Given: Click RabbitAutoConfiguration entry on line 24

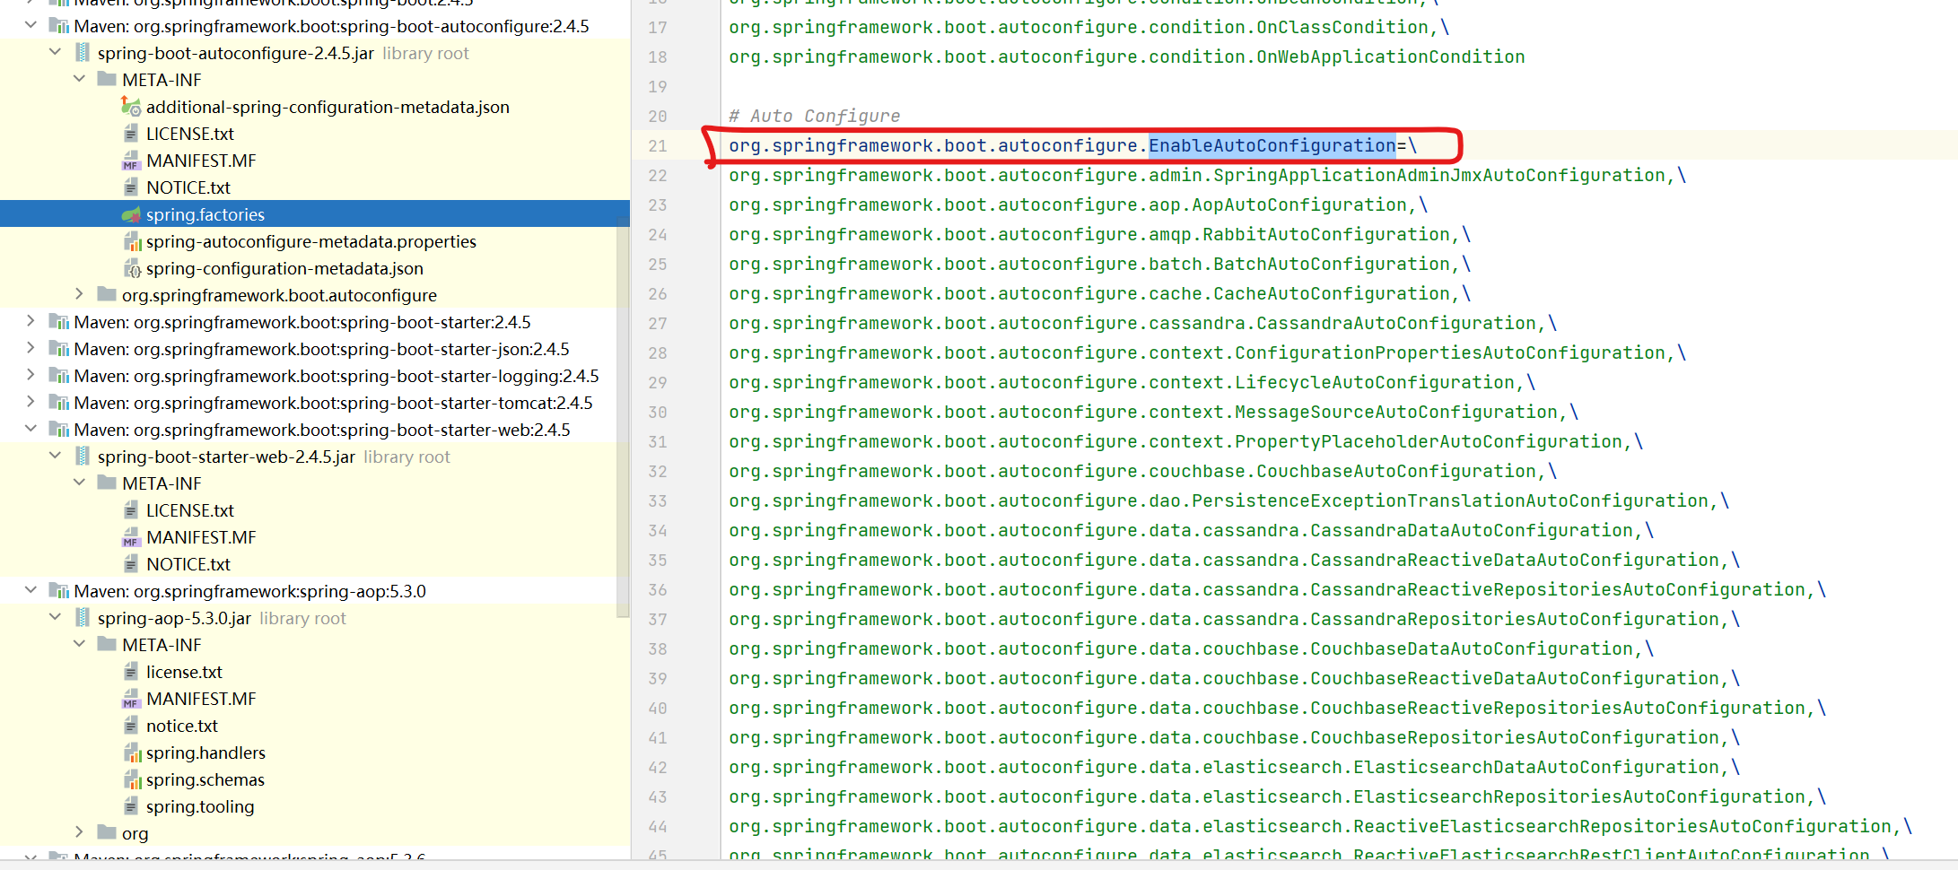Looking at the screenshot, I should click(1326, 234).
